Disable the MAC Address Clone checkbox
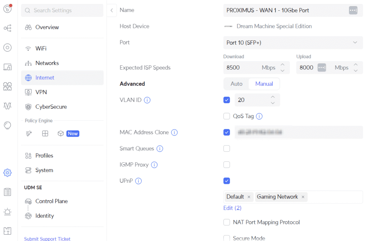The image size is (386, 241). coord(227,132)
